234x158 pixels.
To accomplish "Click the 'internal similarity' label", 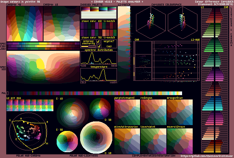I will (88, 42).
